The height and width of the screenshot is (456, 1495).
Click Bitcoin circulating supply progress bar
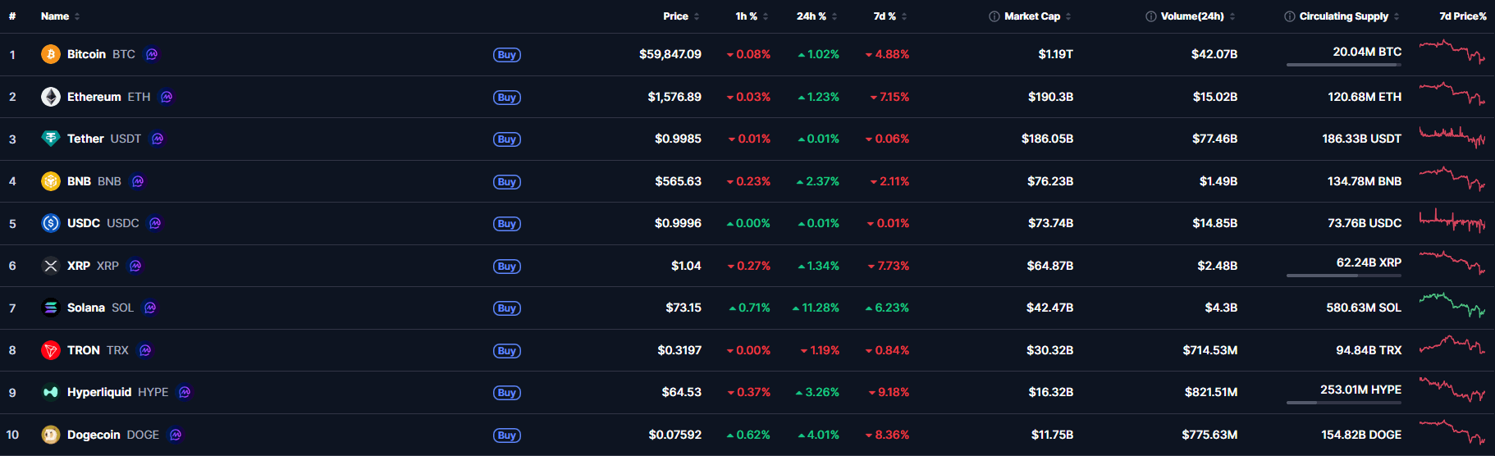click(1344, 65)
